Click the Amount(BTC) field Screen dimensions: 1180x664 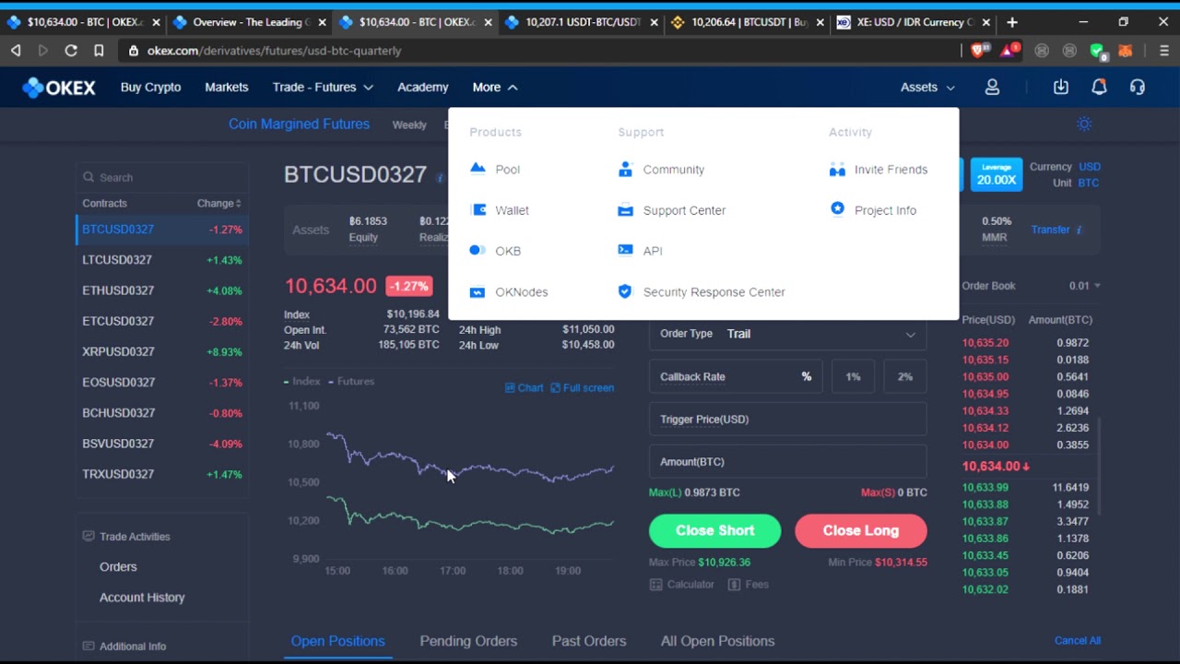point(787,461)
